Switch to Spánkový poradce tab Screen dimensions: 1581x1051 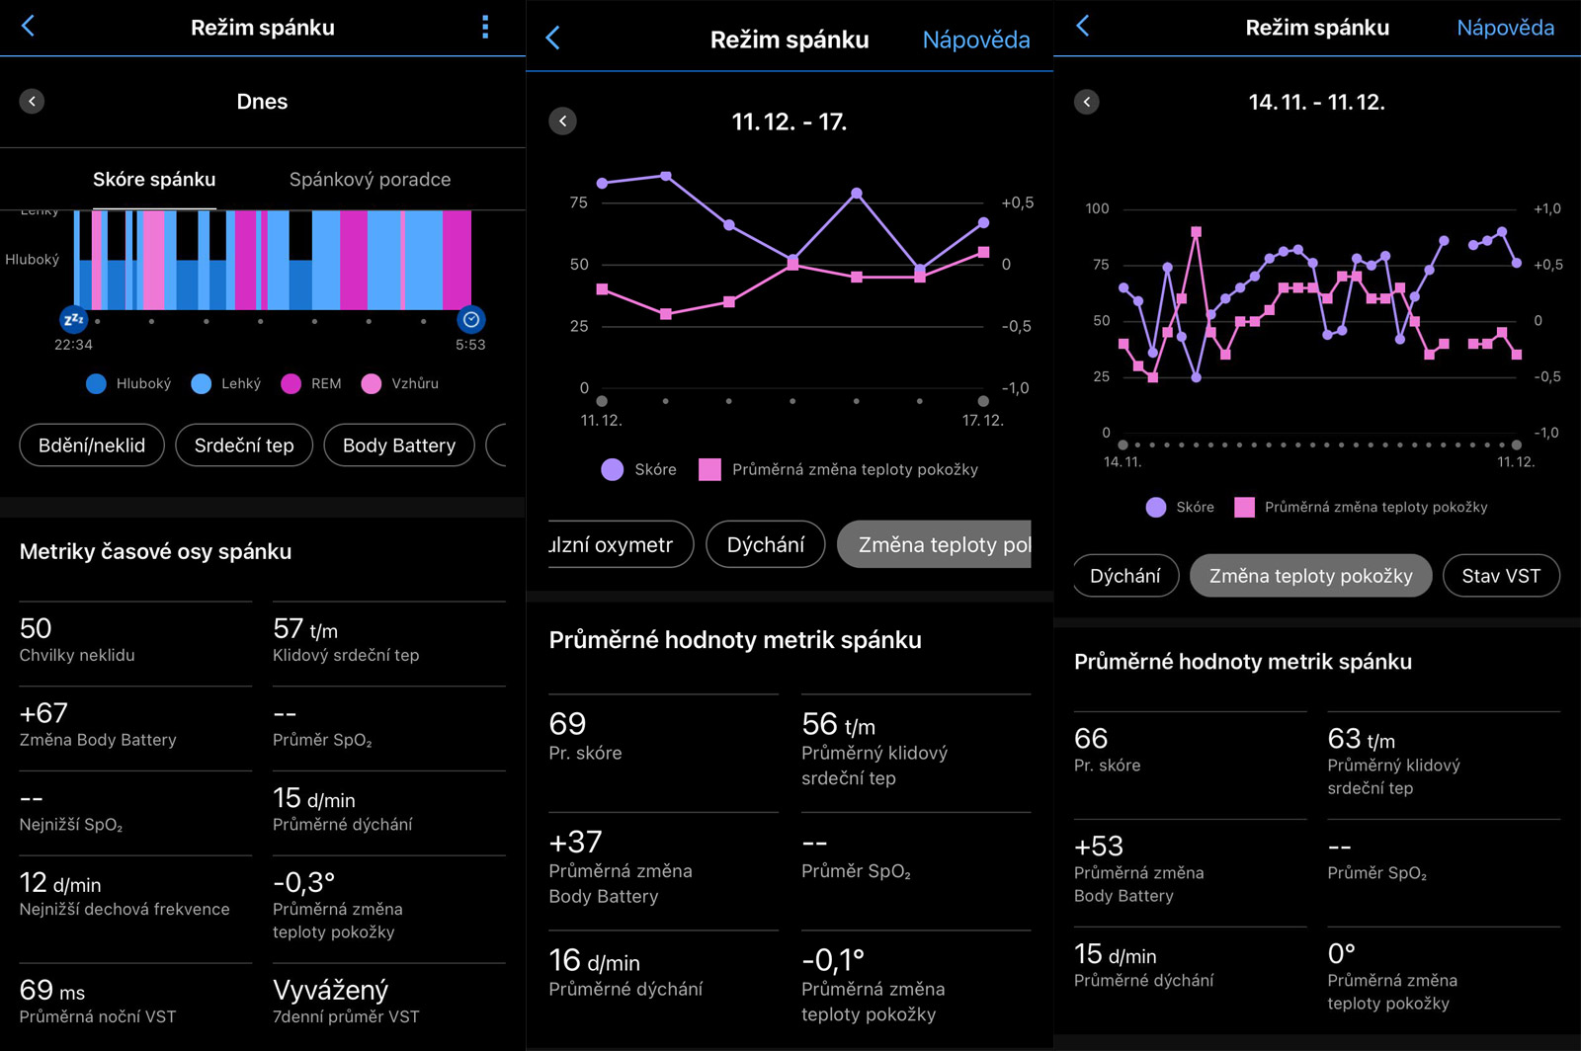coord(370,180)
